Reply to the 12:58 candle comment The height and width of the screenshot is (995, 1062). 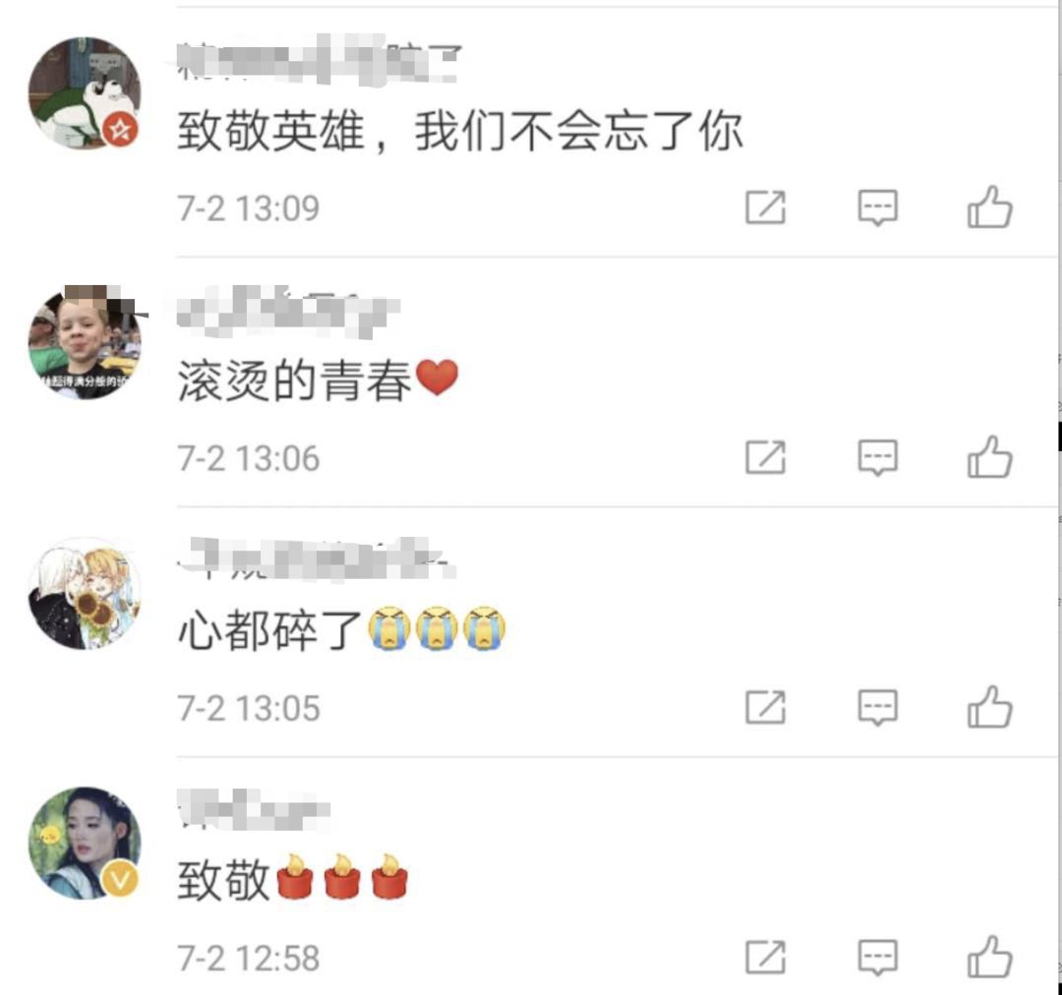878,958
